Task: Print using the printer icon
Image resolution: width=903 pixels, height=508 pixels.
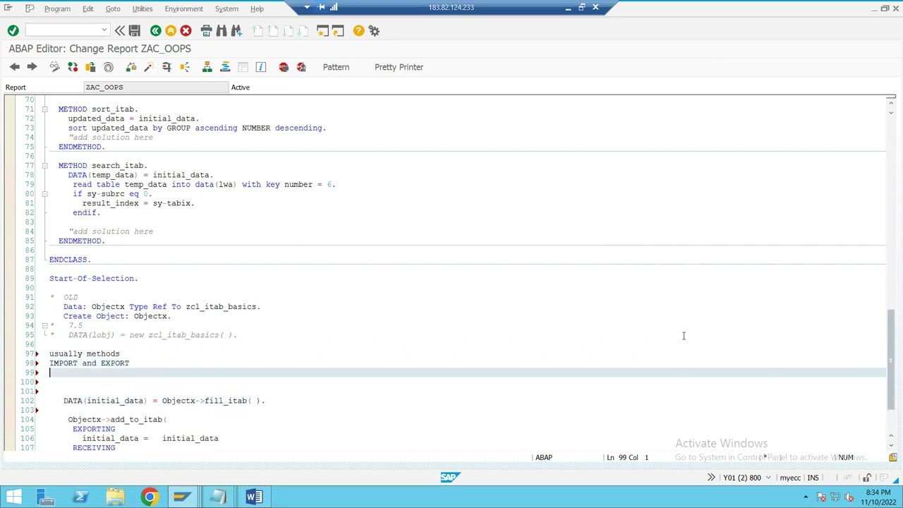Action: pyautogui.click(x=206, y=30)
